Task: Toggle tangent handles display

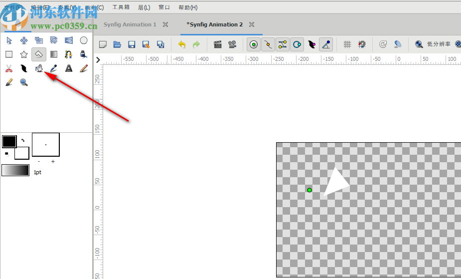Action: coord(282,44)
